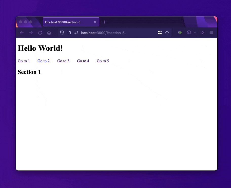231x188 pixels.
Task: Select the localhost:3000/#section-5 tab
Action: [71, 22]
